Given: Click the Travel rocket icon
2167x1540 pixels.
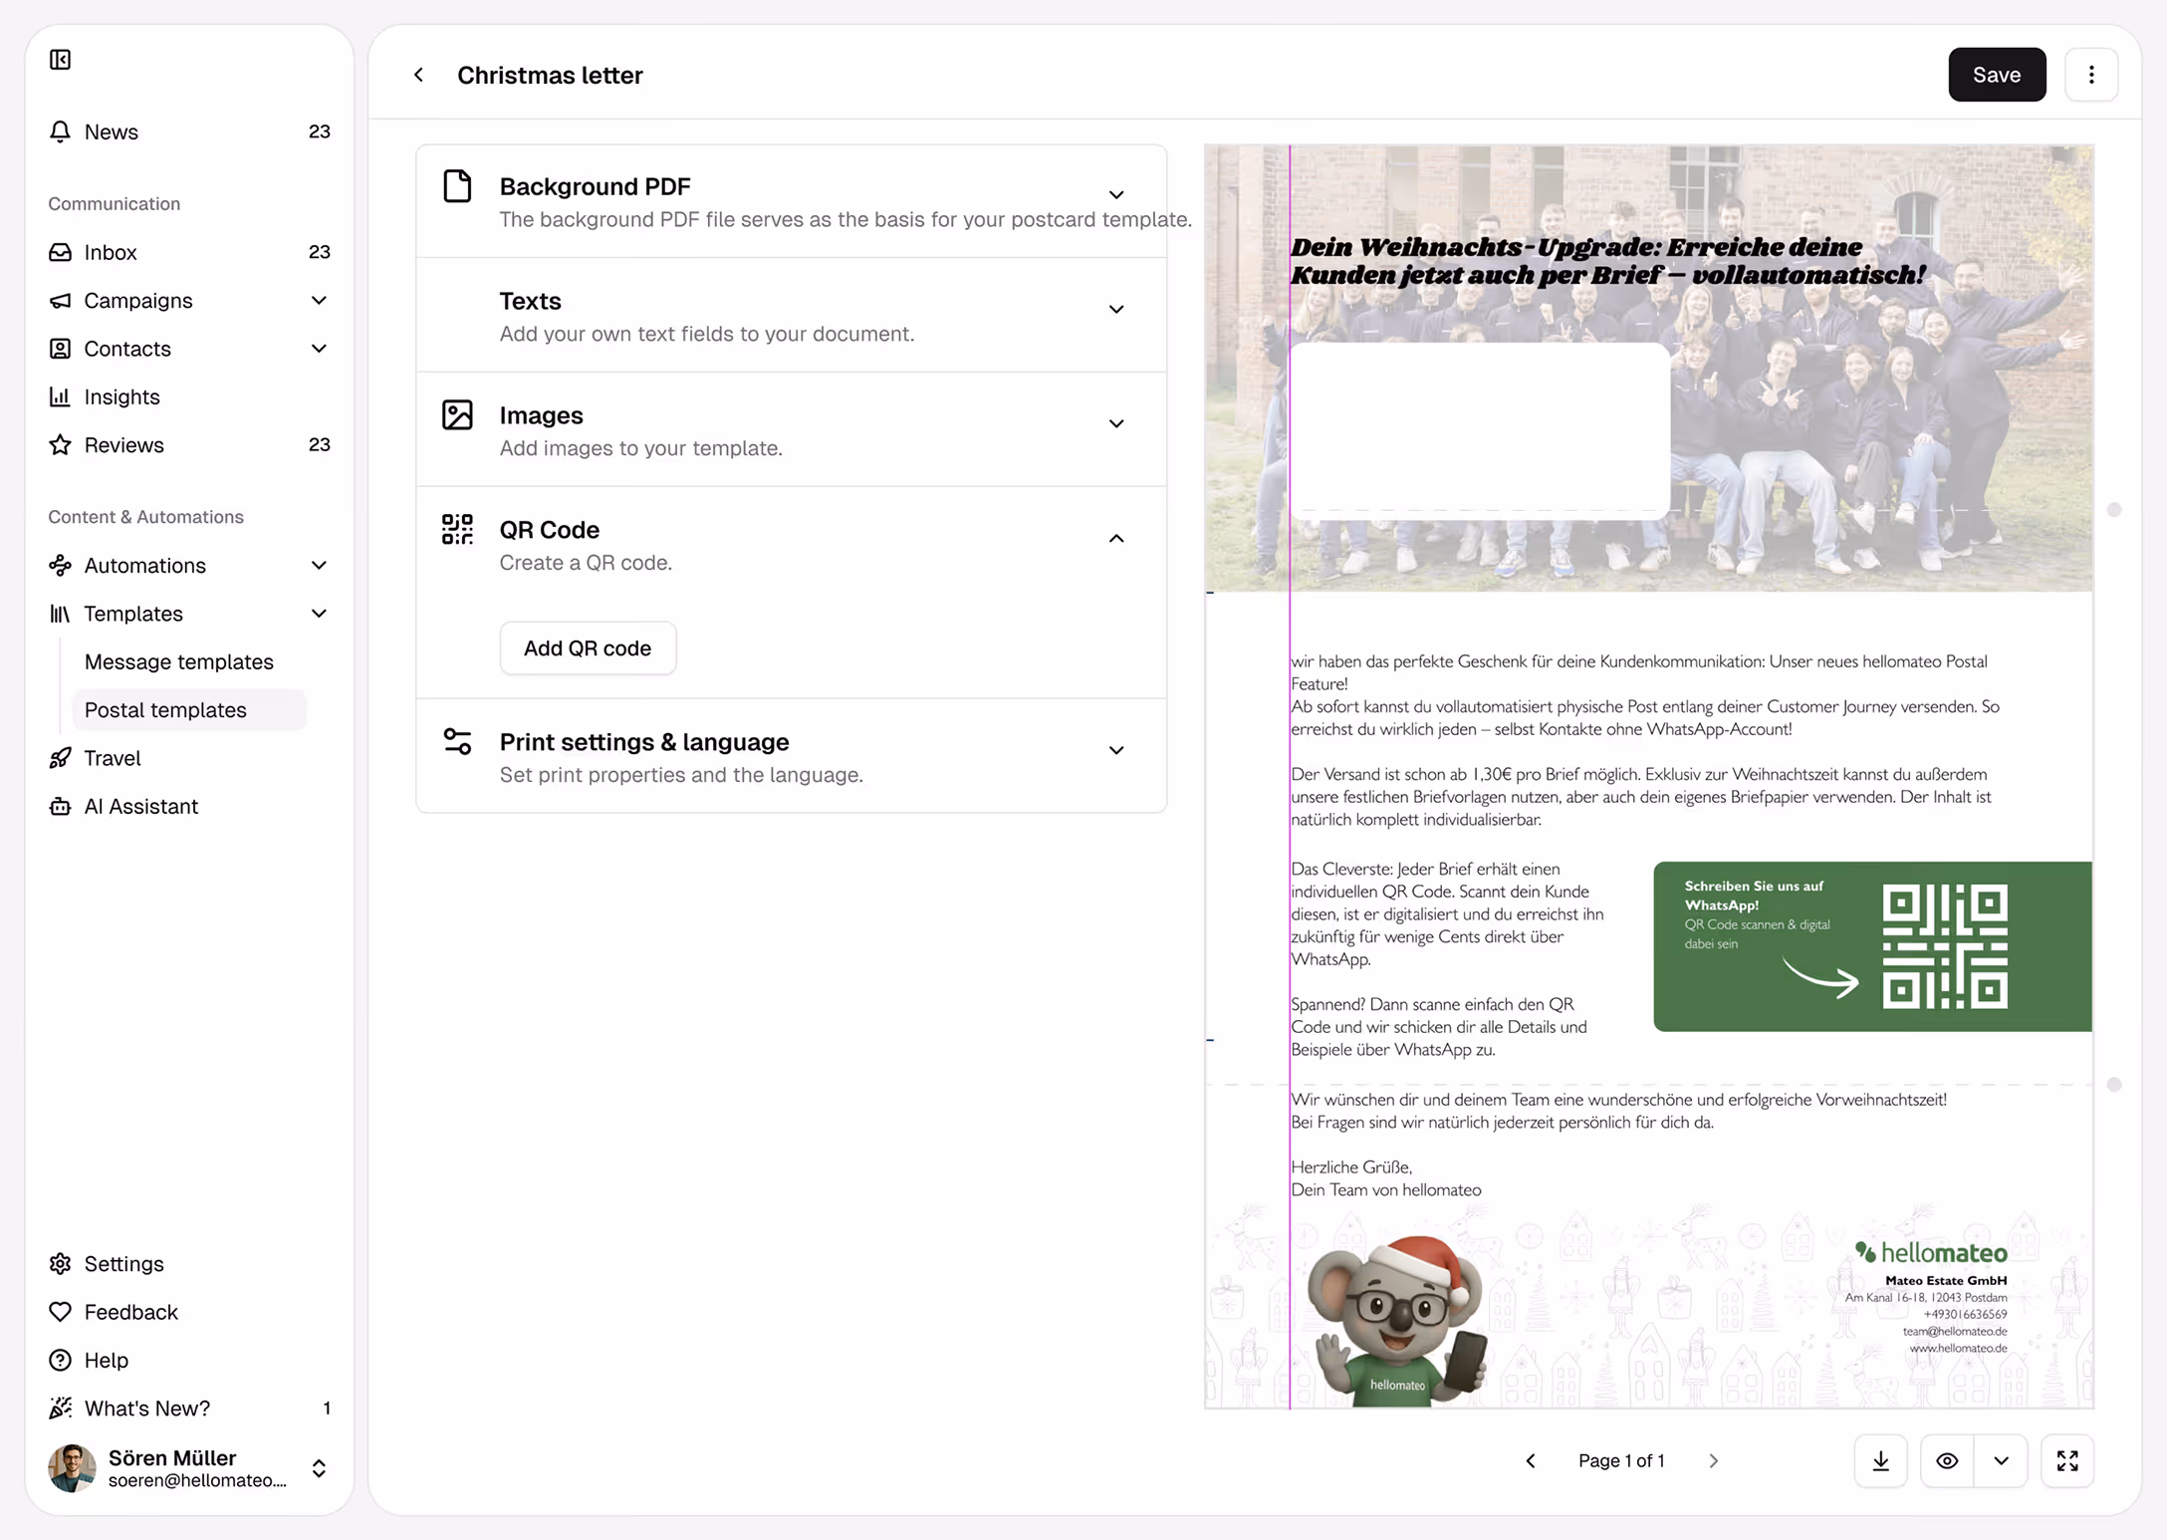Looking at the screenshot, I should (x=60, y=758).
